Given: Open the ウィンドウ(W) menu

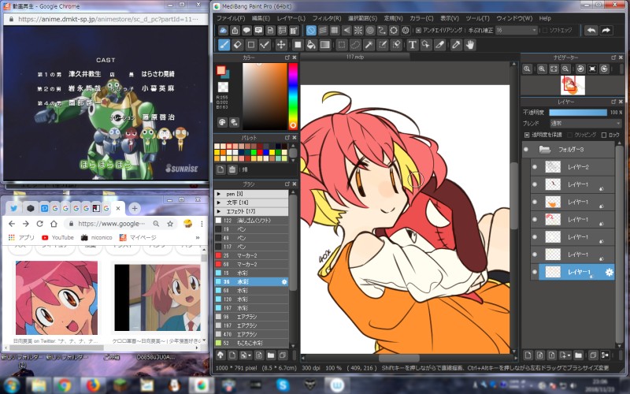Looking at the screenshot, I should pyautogui.click(x=514, y=18).
